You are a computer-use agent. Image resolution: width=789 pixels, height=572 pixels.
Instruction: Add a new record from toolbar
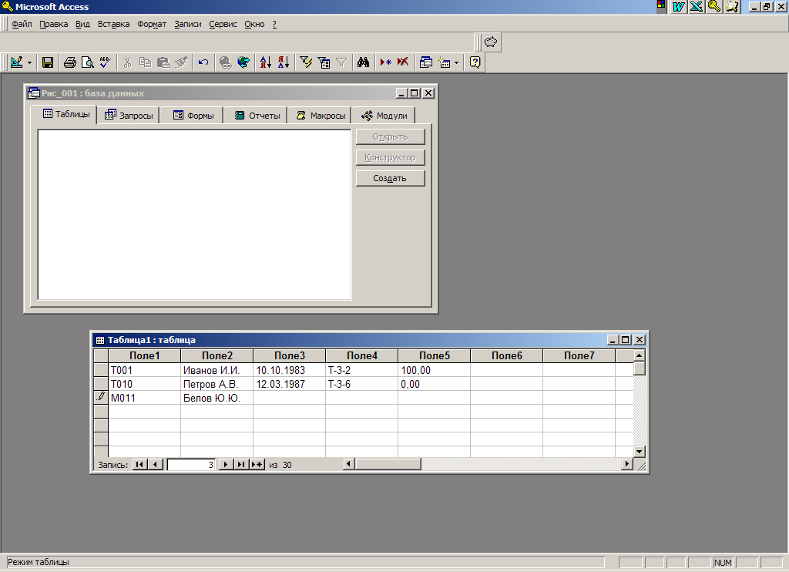[x=385, y=62]
